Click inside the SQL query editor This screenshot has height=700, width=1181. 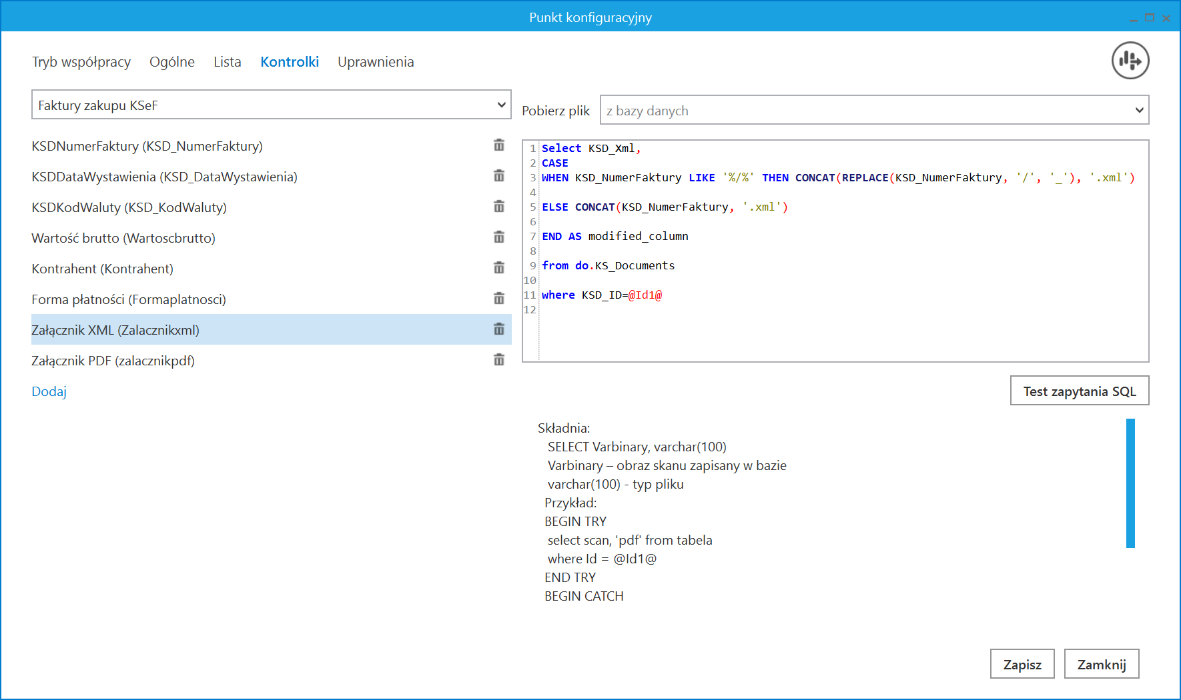pos(841,327)
